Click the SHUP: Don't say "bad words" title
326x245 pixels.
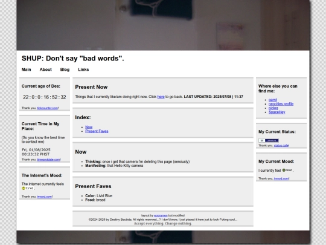73,58
